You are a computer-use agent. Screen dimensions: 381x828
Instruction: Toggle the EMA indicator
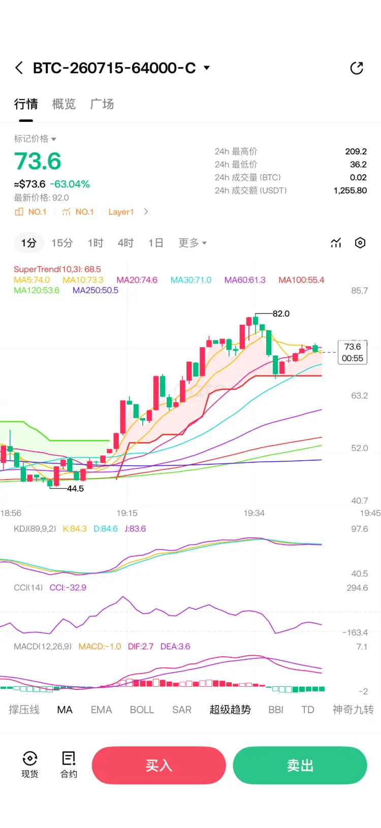point(101,710)
